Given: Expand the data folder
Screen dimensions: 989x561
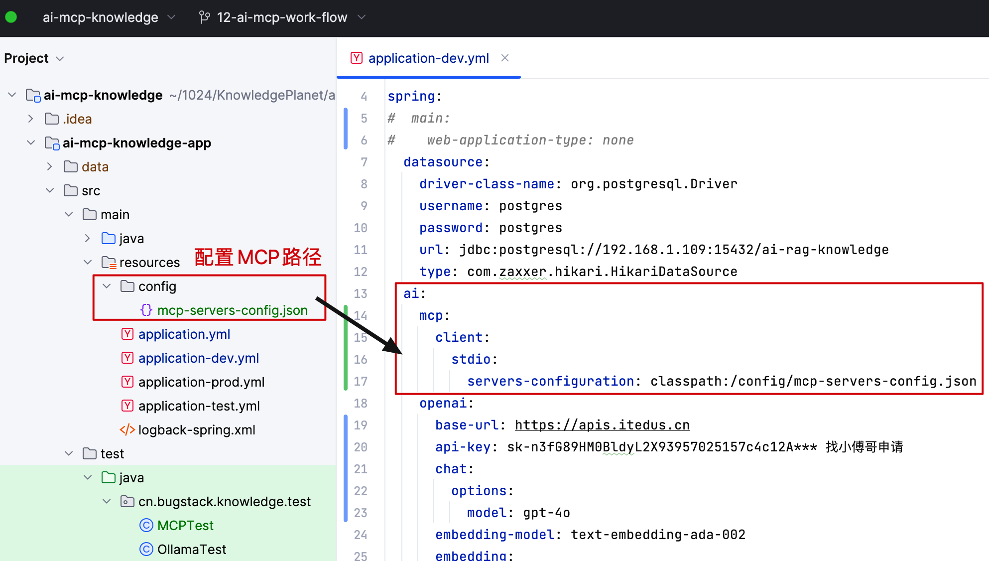Looking at the screenshot, I should pyautogui.click(x=50, y=166).
